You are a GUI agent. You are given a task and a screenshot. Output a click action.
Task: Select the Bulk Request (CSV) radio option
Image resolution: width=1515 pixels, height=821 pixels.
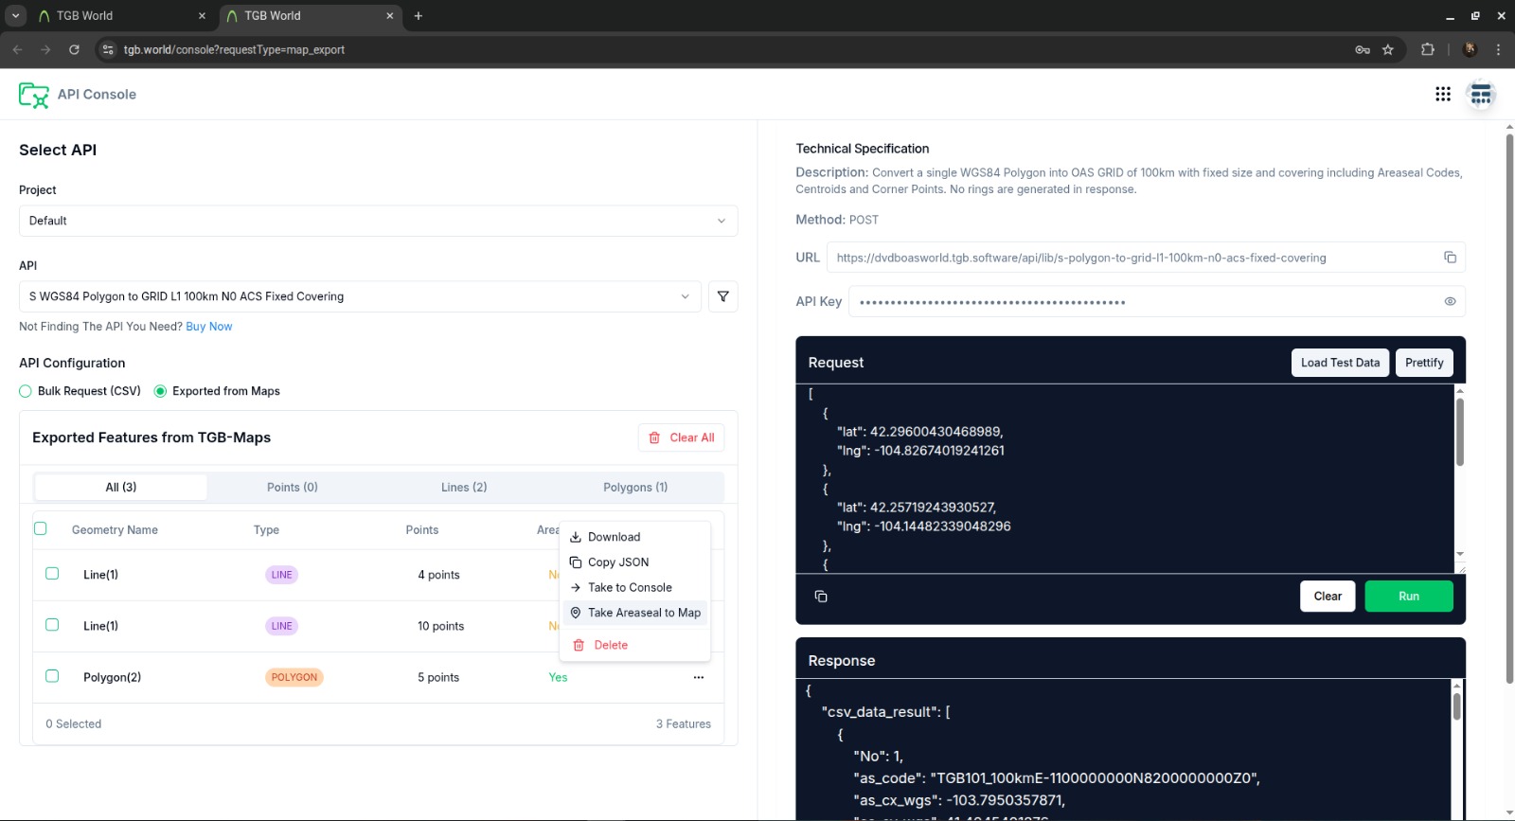coord(26,391)
